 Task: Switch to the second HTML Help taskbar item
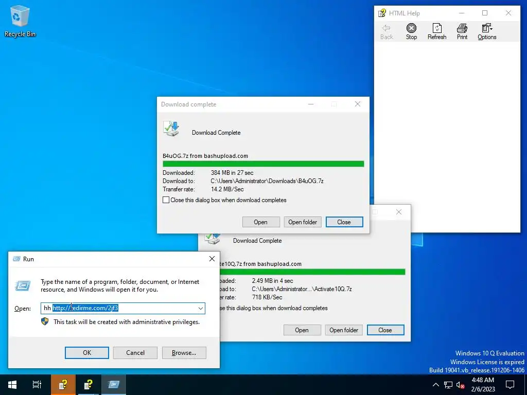(x=88, y=385)
